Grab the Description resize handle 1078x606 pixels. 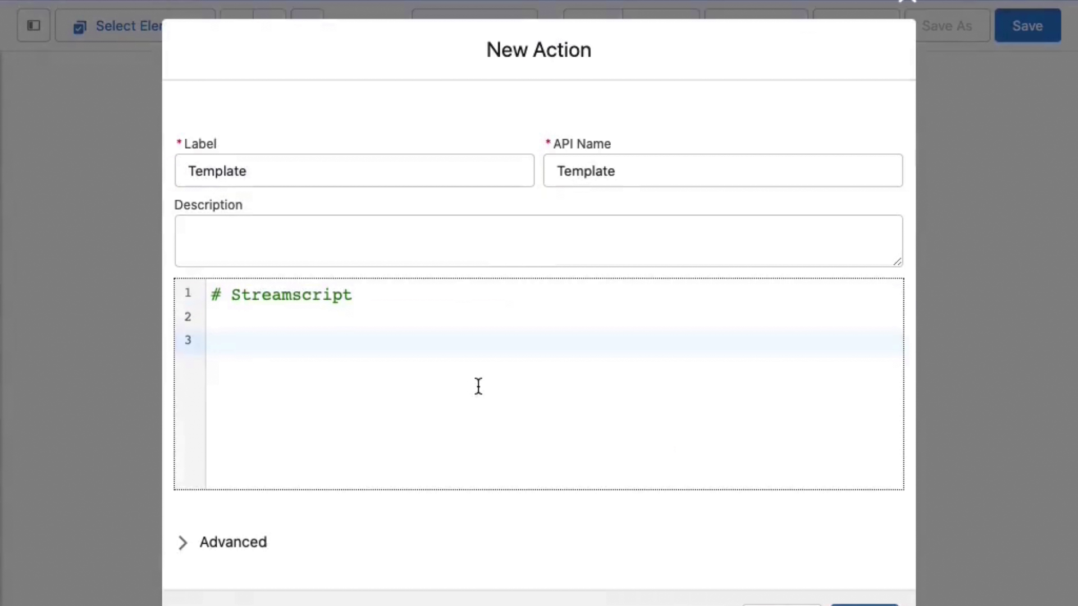click(897, 261)
